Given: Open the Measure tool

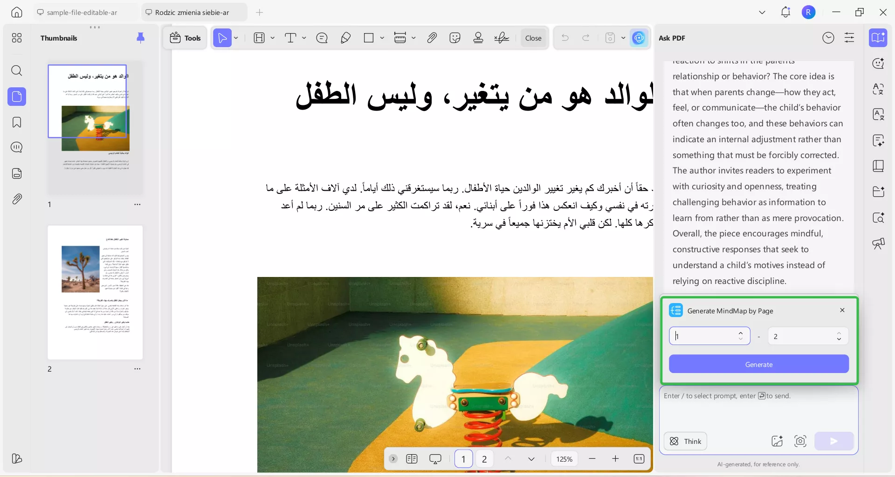Looking at the screenshot, I should (x=401, y=38).
